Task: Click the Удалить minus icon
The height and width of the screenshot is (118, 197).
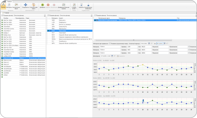Action: tap(48, 5)
